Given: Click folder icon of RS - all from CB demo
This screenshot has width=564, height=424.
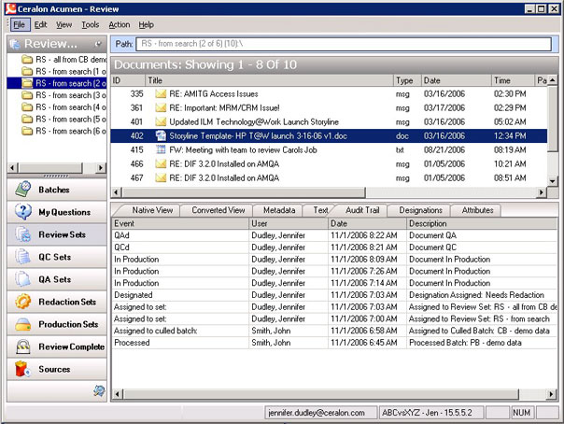Looking at the screenshot, I should coord(27,60).
